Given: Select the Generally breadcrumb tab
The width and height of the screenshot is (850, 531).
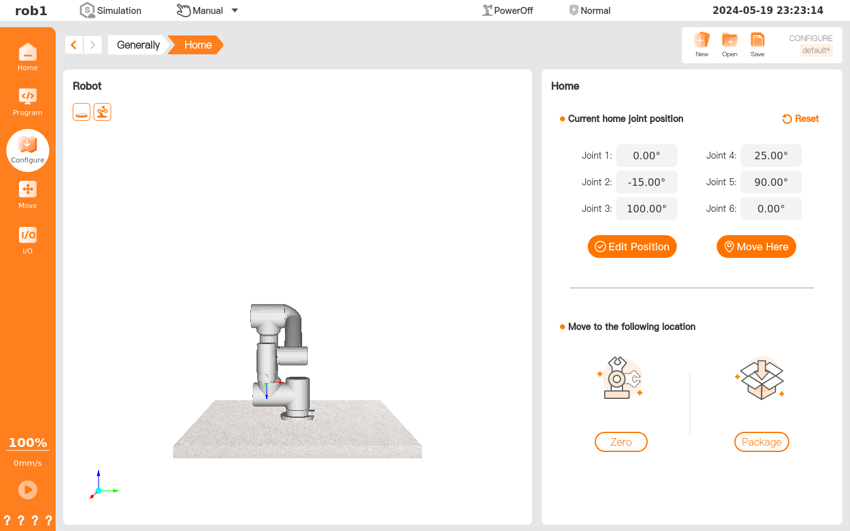Looking at the screenshot, I should click(138, 45).
